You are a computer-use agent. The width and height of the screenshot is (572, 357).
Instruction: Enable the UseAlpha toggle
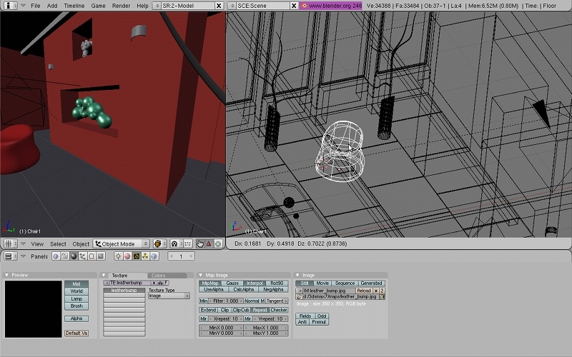pyautogui.click(x=213, y=290)
